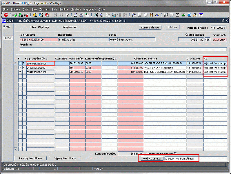Image resolution: width=231 pixels, height=174 pixels.
Task: Select the Nav radio button
Action: click(4, 27)
